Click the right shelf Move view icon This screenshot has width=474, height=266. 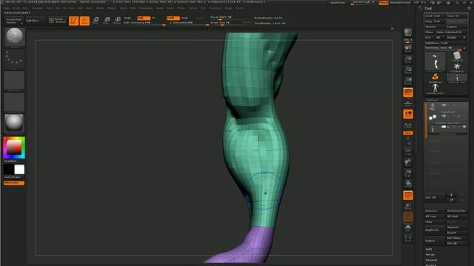coord(408,163)
